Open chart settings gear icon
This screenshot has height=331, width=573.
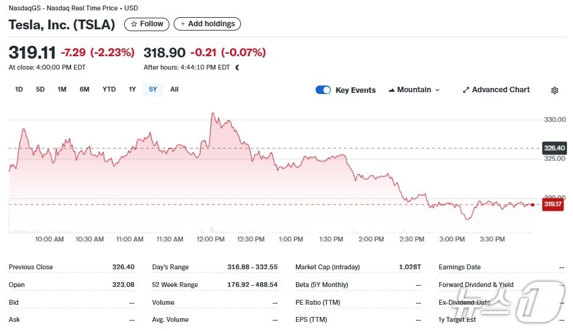click(554, 90)
